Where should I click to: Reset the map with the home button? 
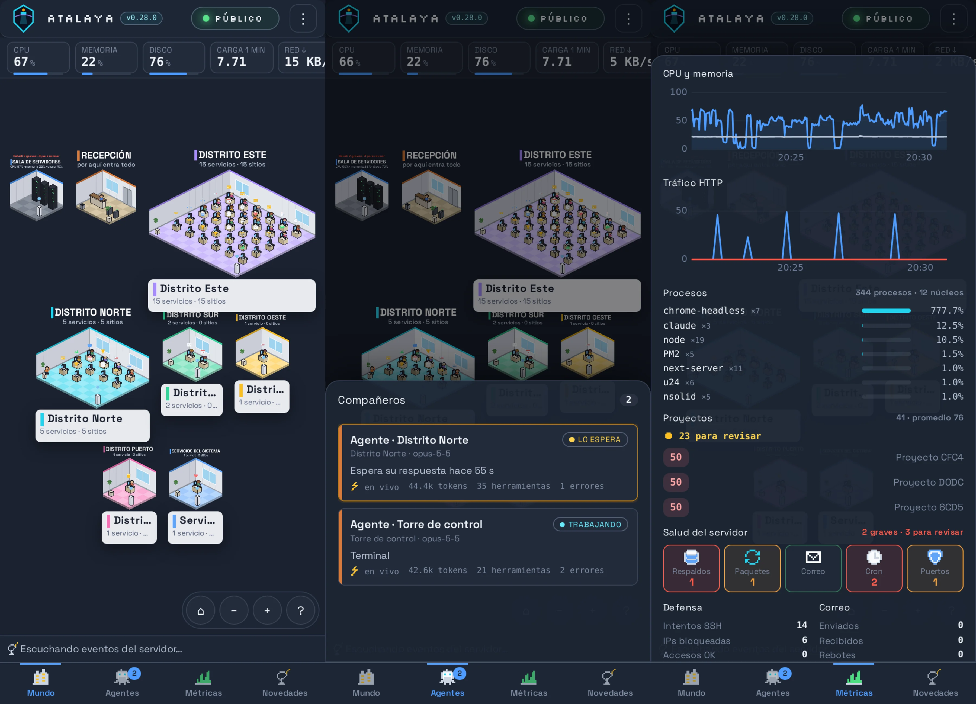201,610
